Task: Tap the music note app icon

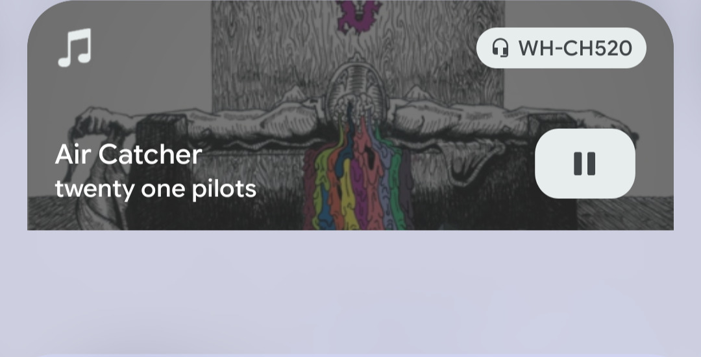Action: 75,47
